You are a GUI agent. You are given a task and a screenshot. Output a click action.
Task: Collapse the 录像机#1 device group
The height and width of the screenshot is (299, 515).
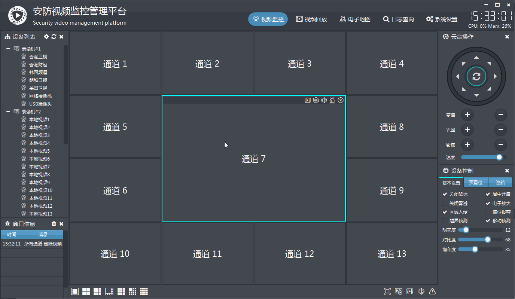coord(8,48)
